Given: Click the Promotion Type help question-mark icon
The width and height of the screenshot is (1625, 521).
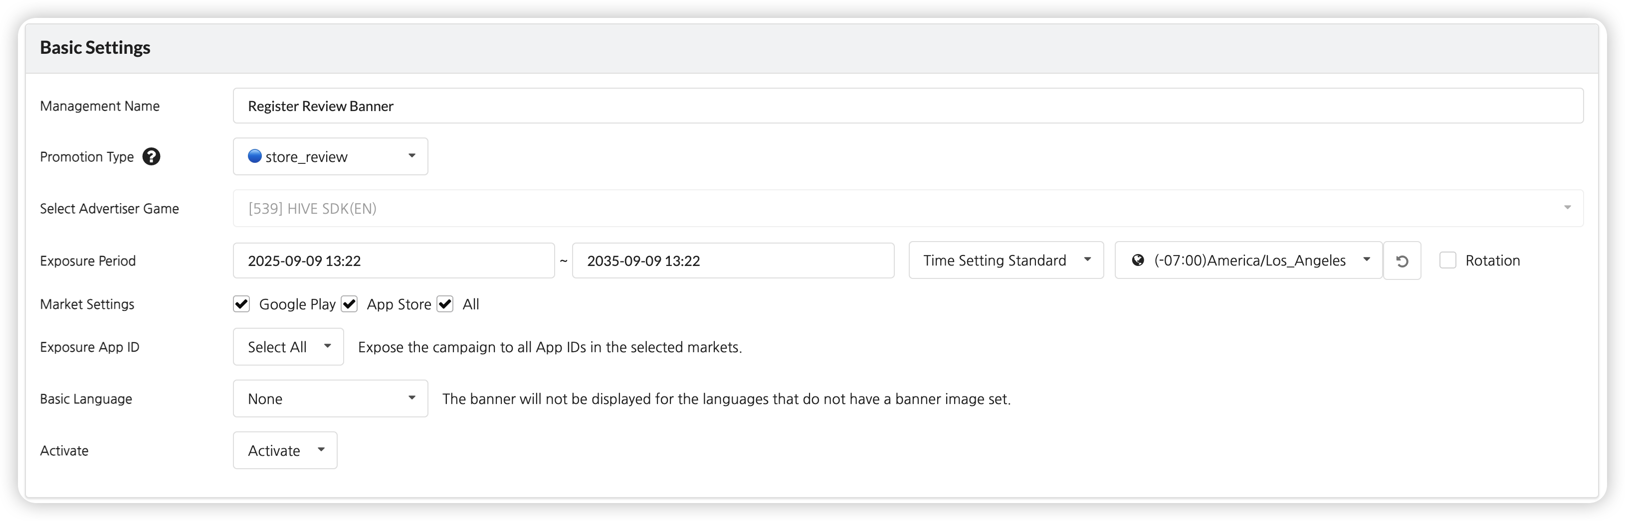Looking at the screenshot, I should [152, 156].
